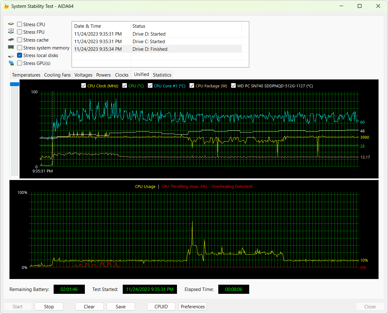388x314 pixels.
Task: Click the 123 icon beside Stress FPU
Action: pos(11,32)
